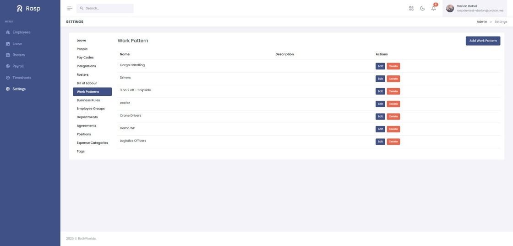Open Leave in the main menu
The width and height of the screenshot is (513, 246).
click(17, 44)
